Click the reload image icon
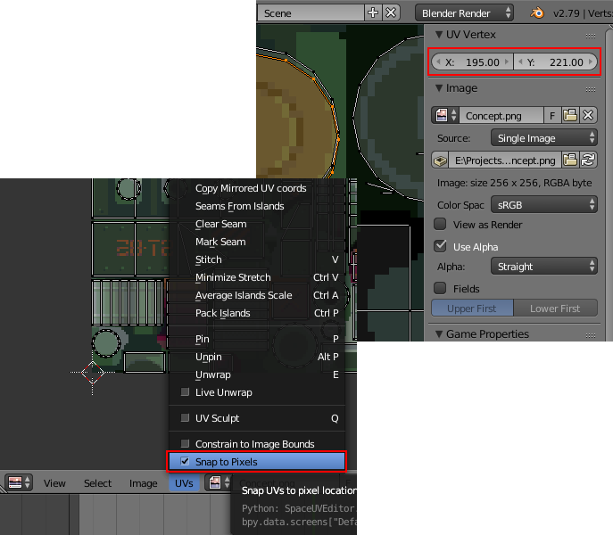This screenshot has height=535, width=613. click(x=588, y=160)
